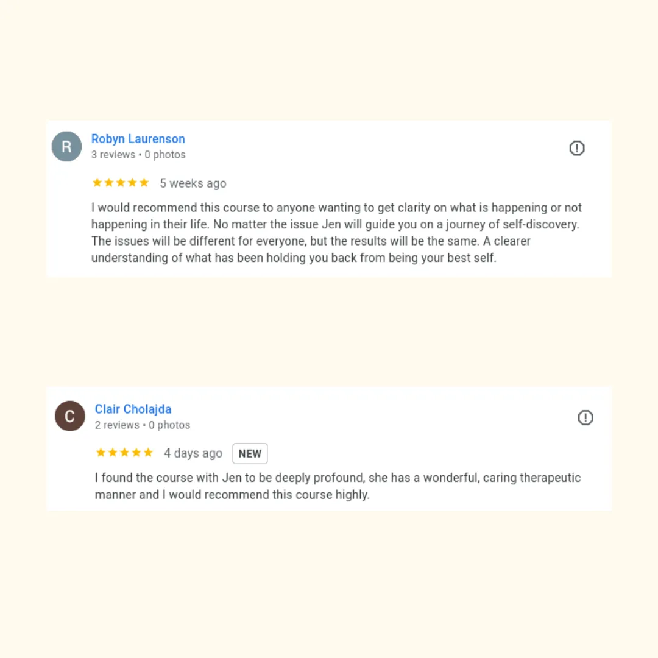Click '0 photos' under Clair Cholajda
Screen dimensions: 658x658
pos(169,425)
